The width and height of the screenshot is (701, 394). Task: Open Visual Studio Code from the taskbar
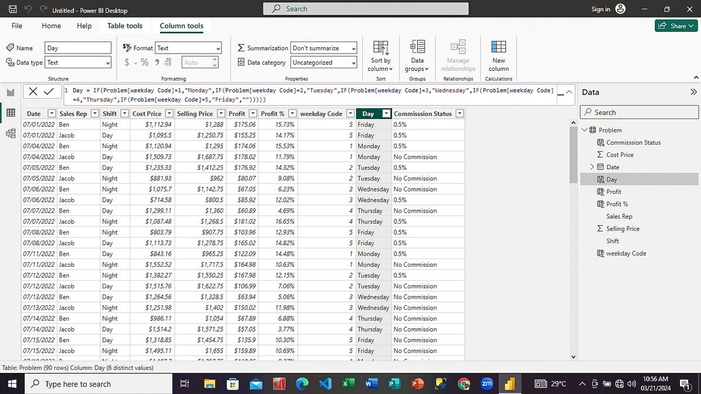pos(324,383)
